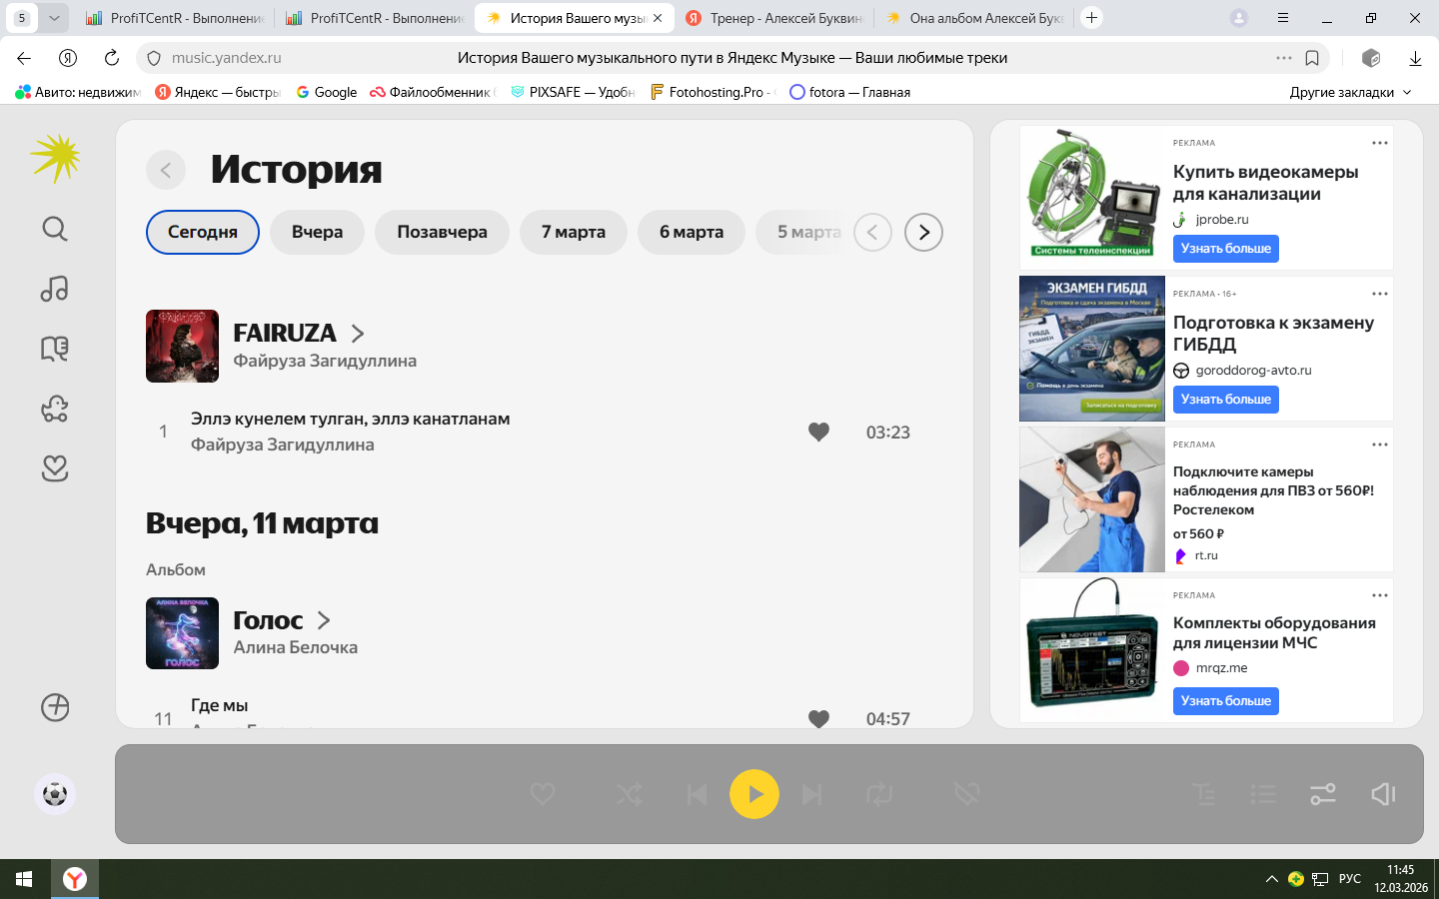
Task: Open the kids section sidebar icon
Action: coord(55,409)
